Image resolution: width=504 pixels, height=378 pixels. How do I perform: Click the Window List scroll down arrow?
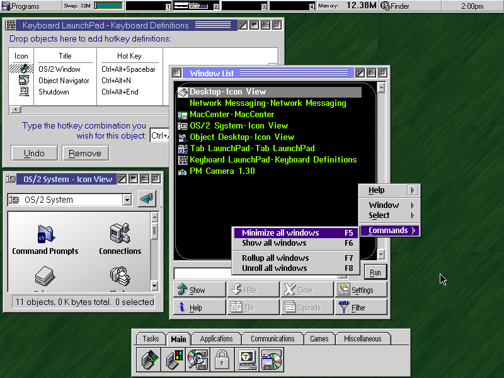click(381, 255)
